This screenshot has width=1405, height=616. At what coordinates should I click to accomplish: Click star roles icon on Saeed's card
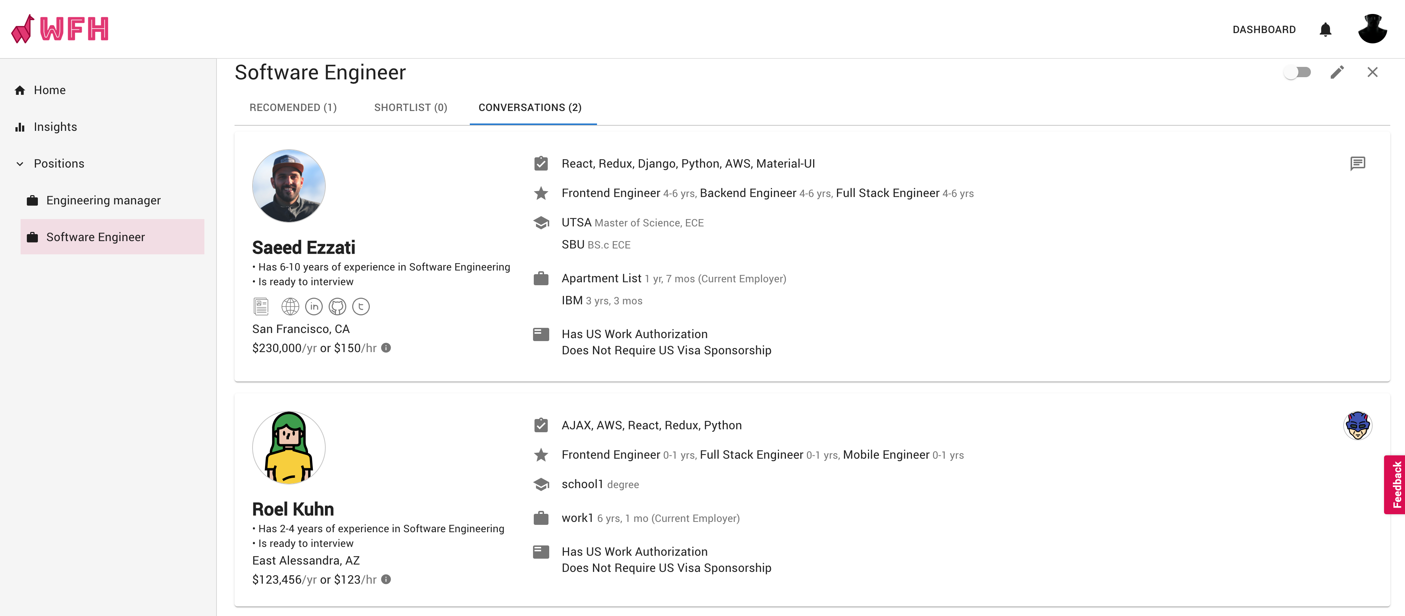coord(540,193)
